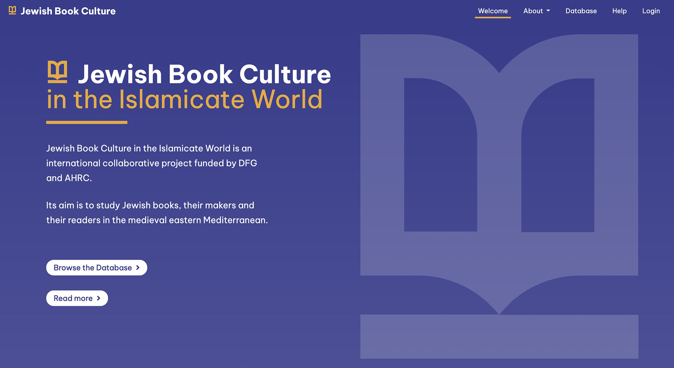Screen dimensions: 674x368
Task: Select Help in the navigation bar
Action: (x=619, y=10)
